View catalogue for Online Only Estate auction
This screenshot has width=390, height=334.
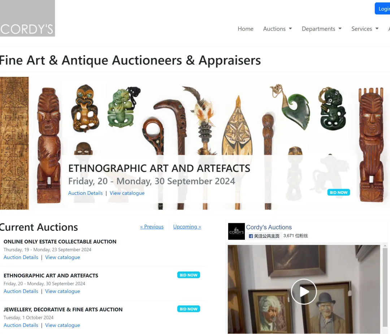pyautogui.click(x=62, y=257)
